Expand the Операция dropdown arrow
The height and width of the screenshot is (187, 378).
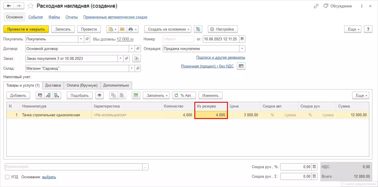click(242, 49)
